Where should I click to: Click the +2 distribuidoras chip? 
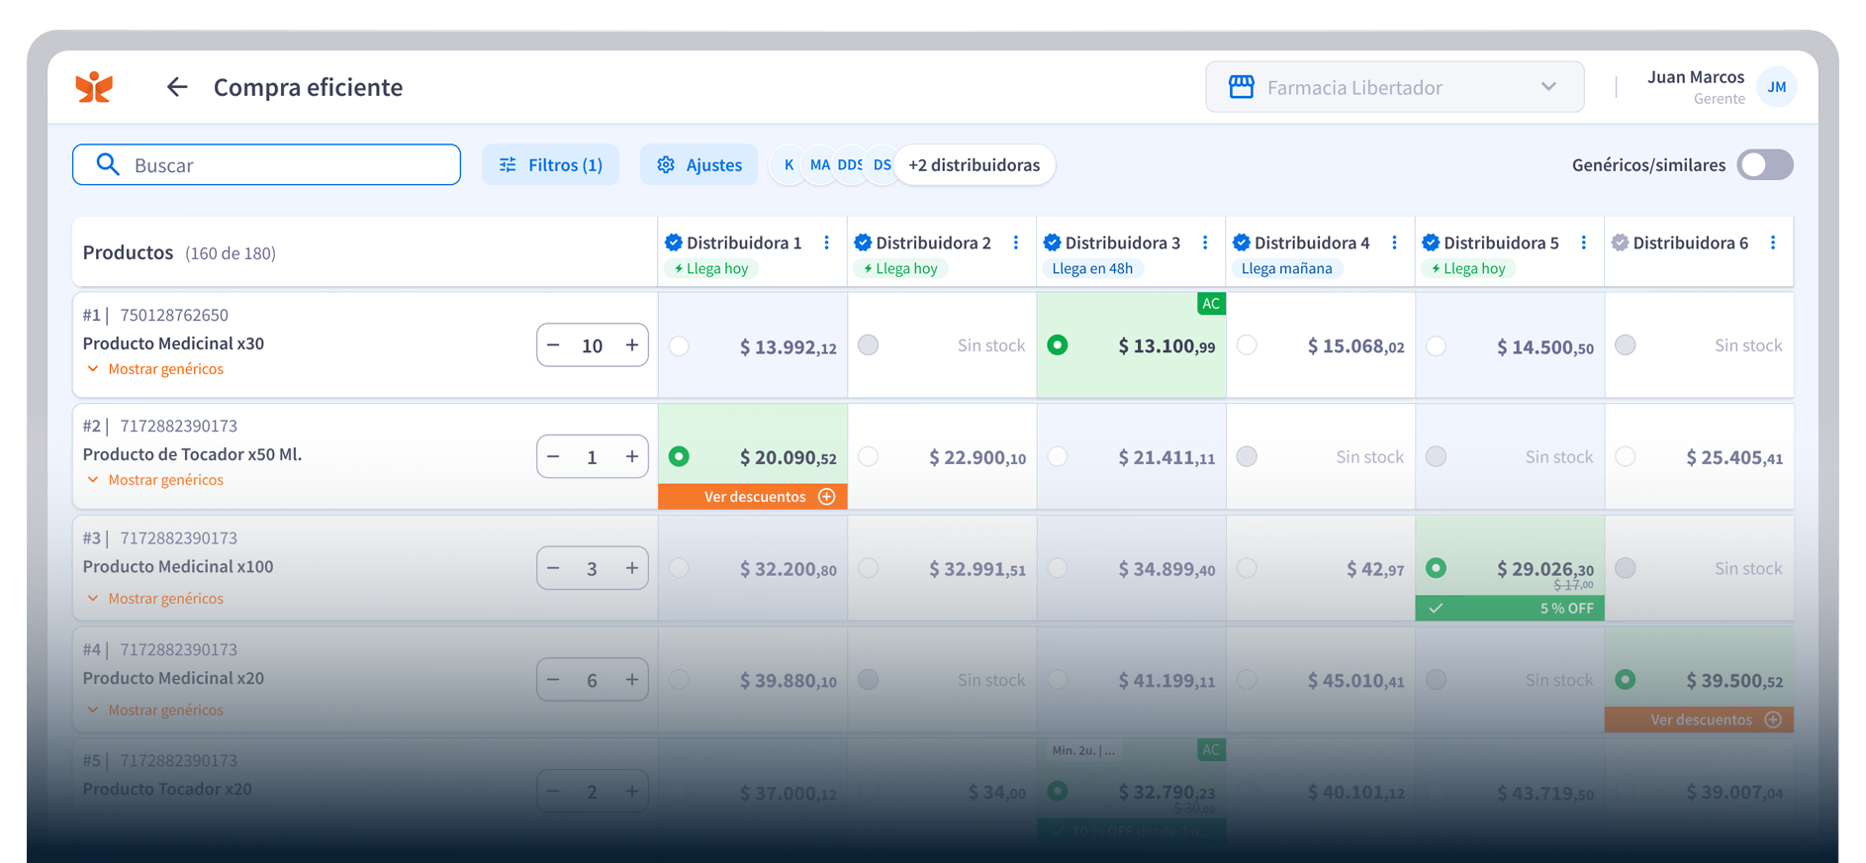(x=974, y=165)
